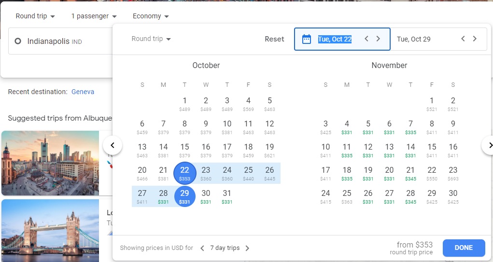The image size is (493, 262).
Task: Show next months with right circle arrow
Action: click(x=490, y=145)
